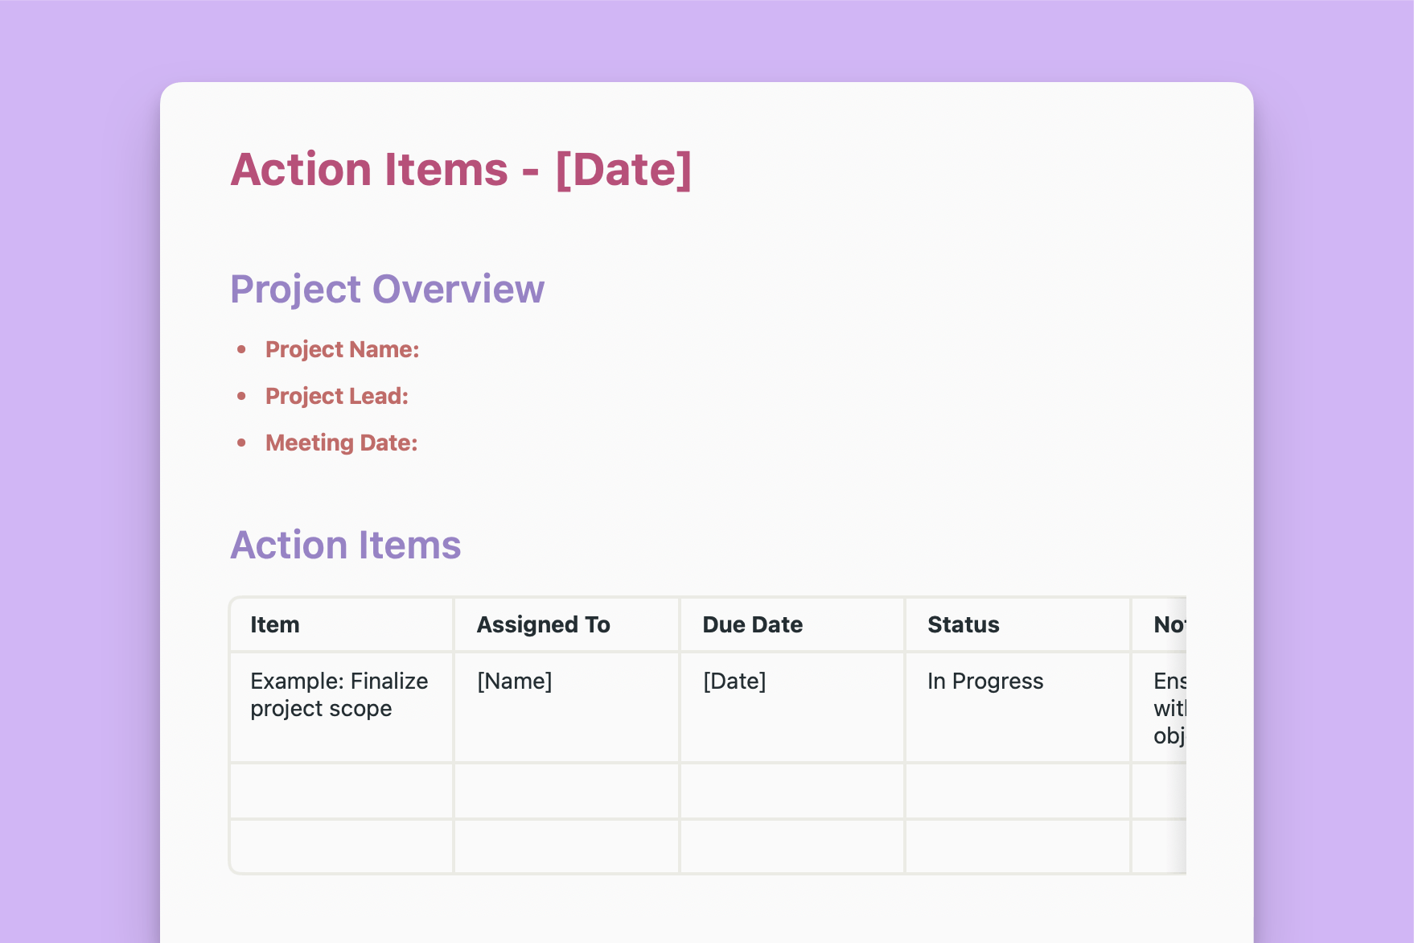
Task: Click the document title Action Items - [Date]
Action: pos(461,169)
